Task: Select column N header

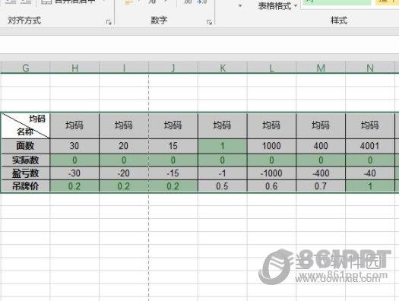Action: (369, 68)
